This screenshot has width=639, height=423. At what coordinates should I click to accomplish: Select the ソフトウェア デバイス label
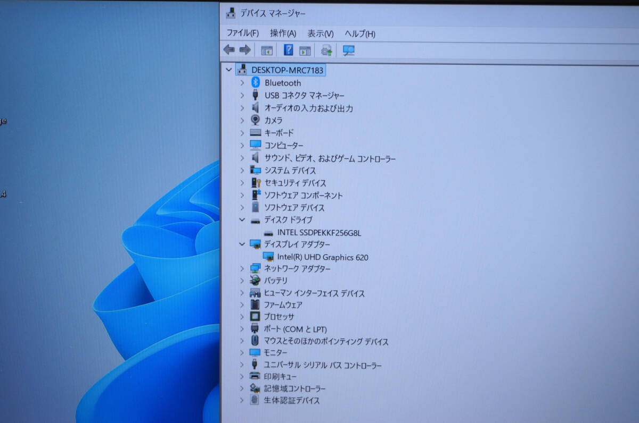point(294,207)
